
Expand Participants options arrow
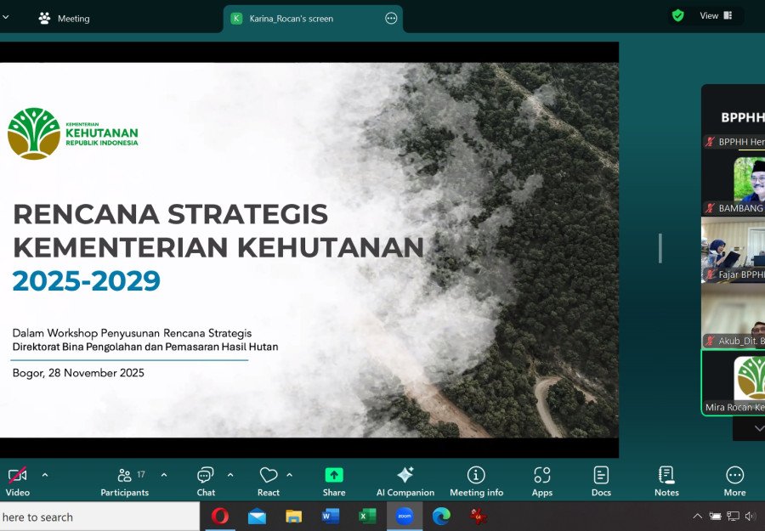coord(164,475)
